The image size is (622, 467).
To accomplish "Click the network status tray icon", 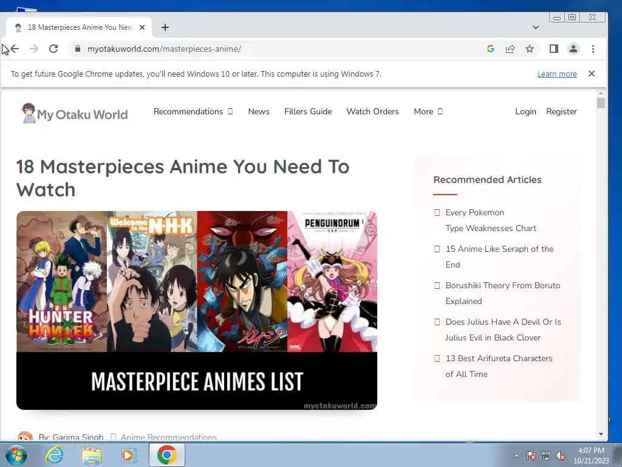I will coord(546,455).
